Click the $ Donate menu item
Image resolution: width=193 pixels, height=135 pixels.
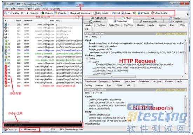coord(55,9)
